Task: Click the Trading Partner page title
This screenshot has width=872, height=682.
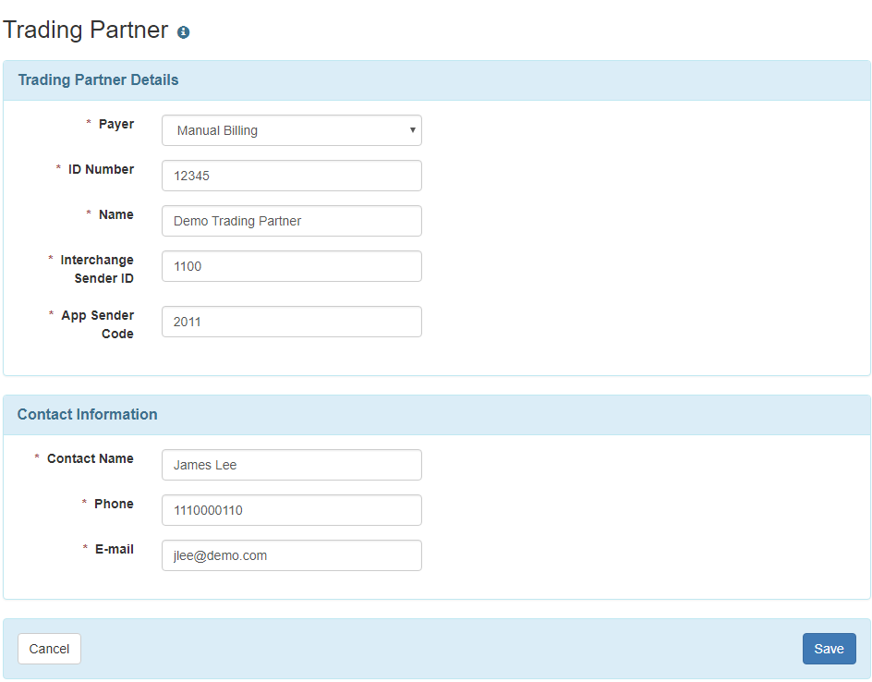Action: tap(86, 30)
